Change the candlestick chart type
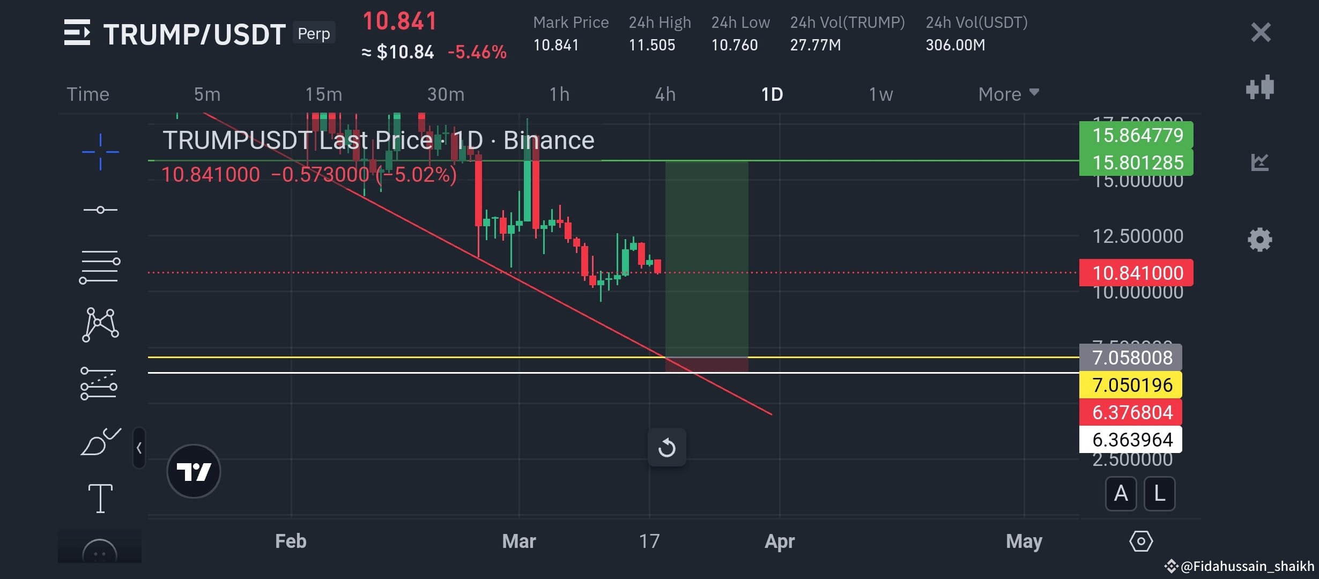Screen dimensions: 1319x579 point(1260,87)
